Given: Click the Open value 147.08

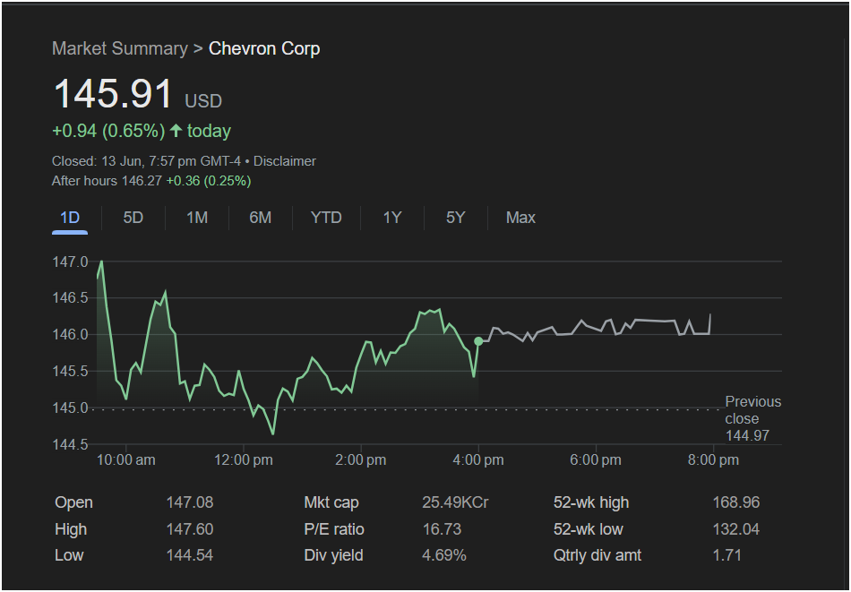Looking at the screenshot, I should tap(190, 502).
